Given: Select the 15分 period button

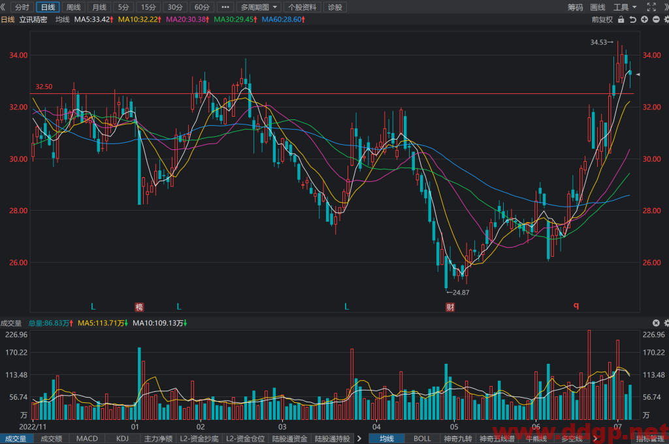Looking at the screenshot, I should 148,7.
